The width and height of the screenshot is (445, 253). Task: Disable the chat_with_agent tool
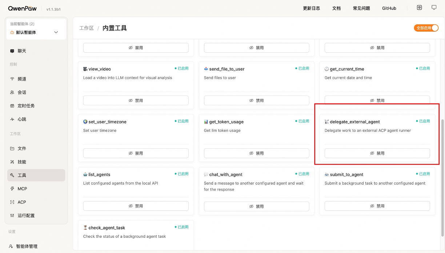click(257, 206)
